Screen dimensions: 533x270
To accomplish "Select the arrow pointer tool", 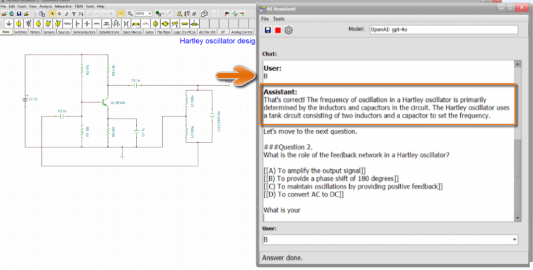I will 52,13.
